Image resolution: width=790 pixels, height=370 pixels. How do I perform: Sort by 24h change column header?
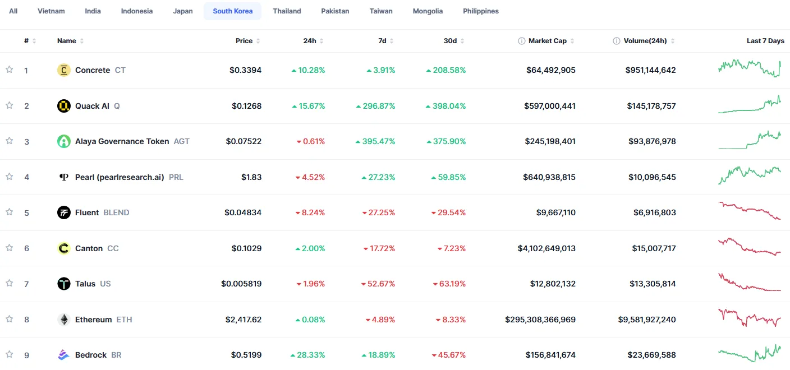314,41
